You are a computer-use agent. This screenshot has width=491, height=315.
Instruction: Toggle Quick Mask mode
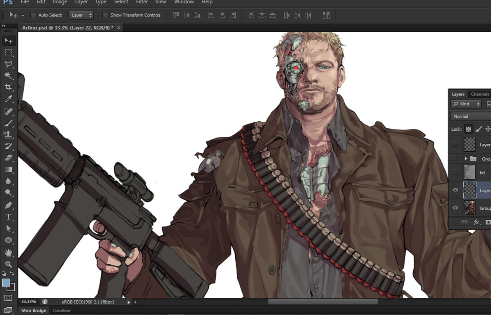(x=8, y=298)
